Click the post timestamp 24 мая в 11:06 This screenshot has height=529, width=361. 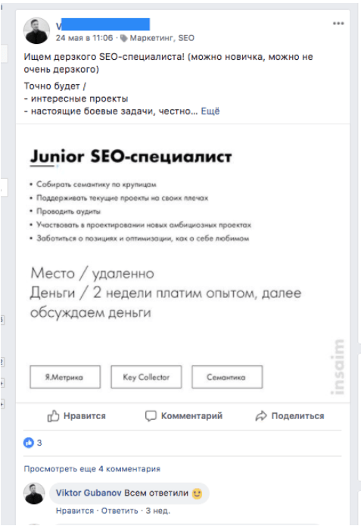tap(84, 38)
